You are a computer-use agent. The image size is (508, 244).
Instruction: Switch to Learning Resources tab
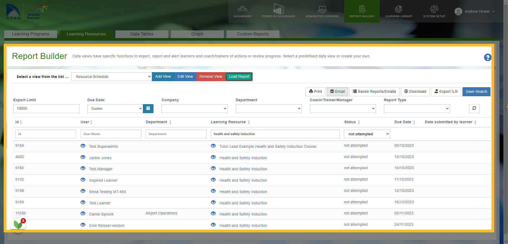pyautogui.click(x=86, y=34)
